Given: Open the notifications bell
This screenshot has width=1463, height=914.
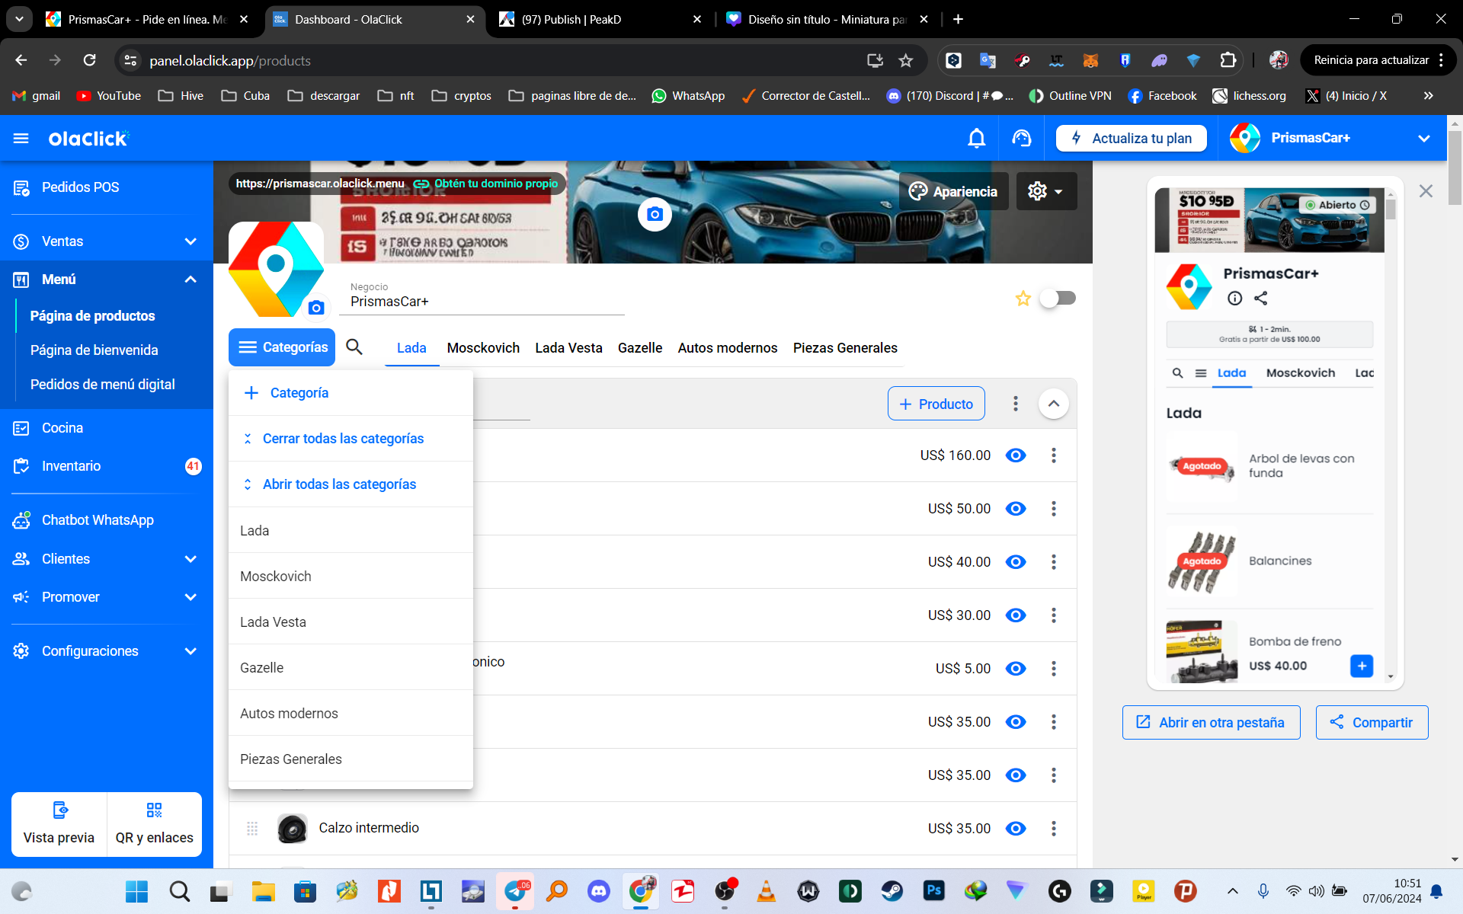Looking at the screenshot, I should tap(976, 138).
